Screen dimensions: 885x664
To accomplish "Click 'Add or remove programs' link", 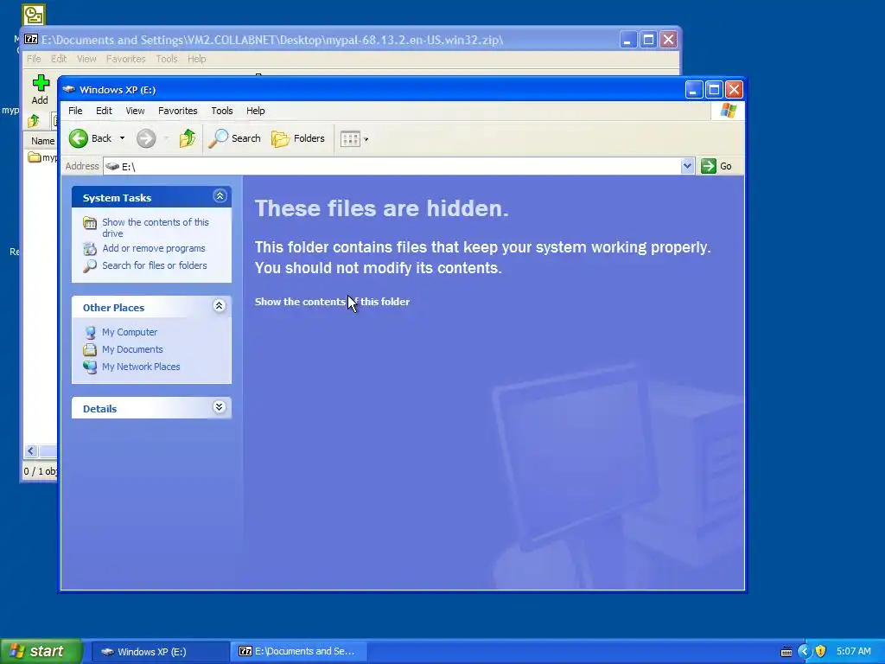I will tap(154, 248).
